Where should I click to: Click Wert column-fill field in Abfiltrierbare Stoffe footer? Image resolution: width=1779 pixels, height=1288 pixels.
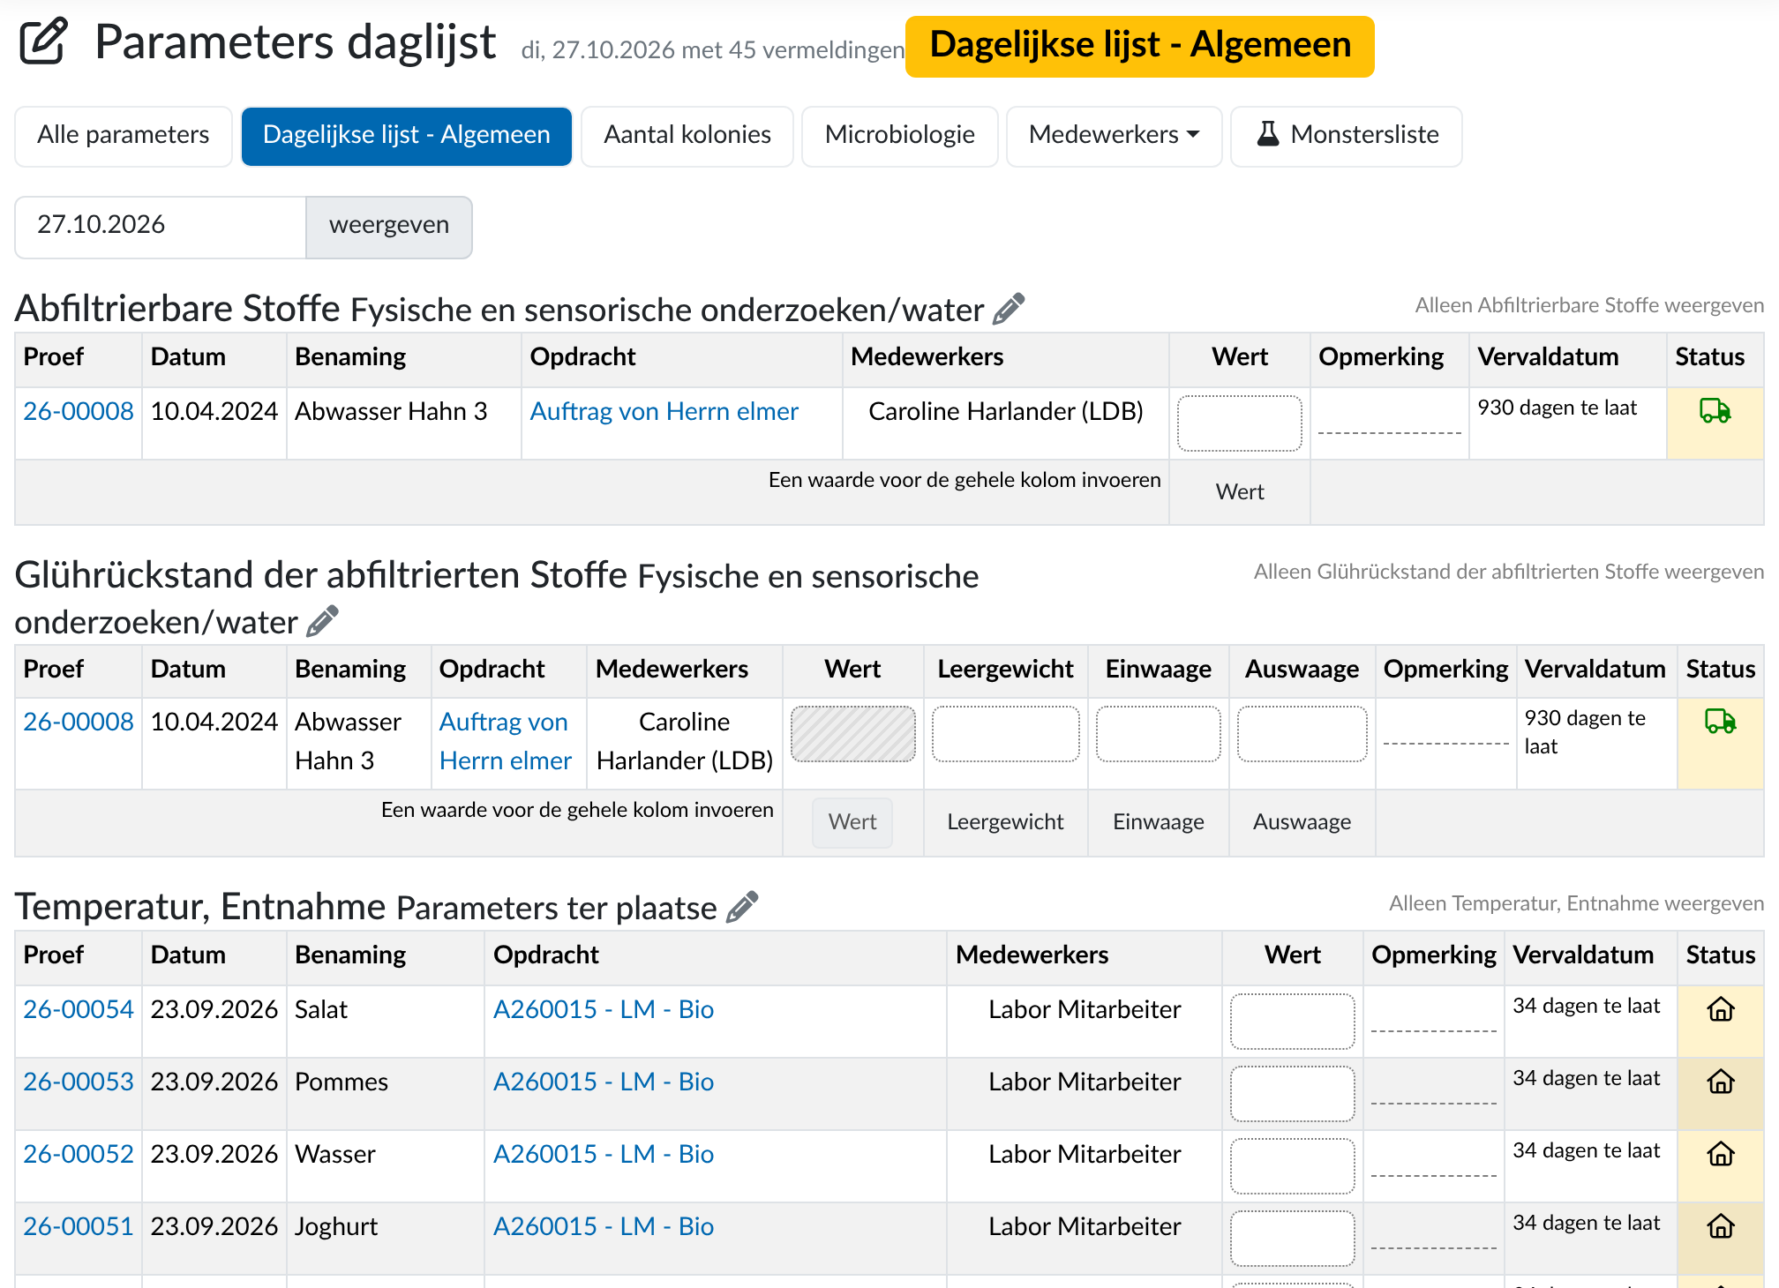point(1240,492)
